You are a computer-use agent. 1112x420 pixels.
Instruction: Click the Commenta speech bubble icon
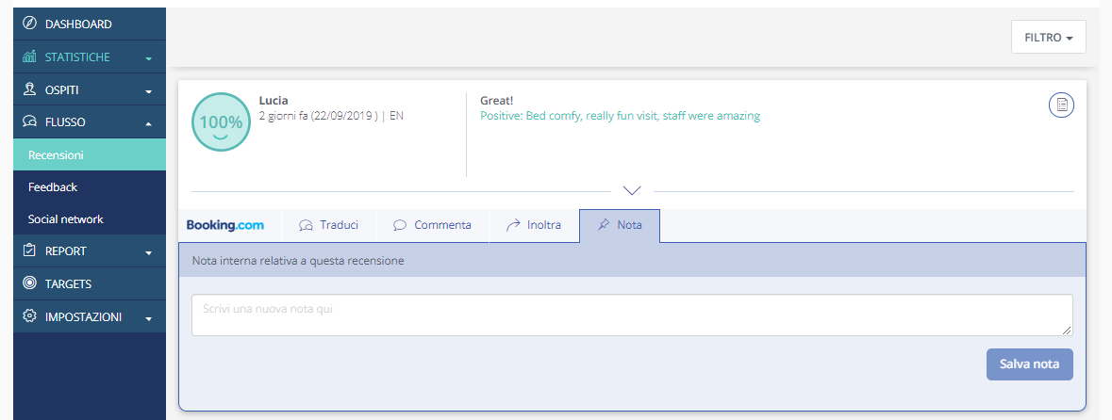click(400, 225)
